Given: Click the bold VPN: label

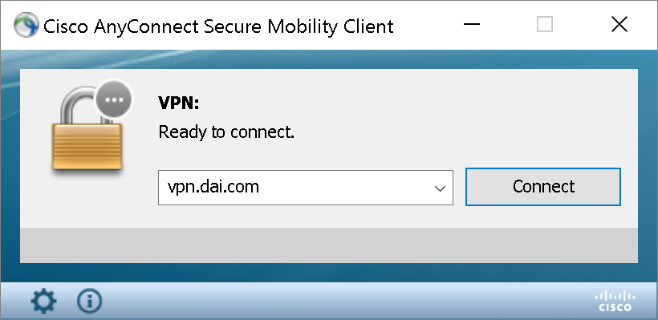Looking at the screenshot, I should (x=179, y=103).
